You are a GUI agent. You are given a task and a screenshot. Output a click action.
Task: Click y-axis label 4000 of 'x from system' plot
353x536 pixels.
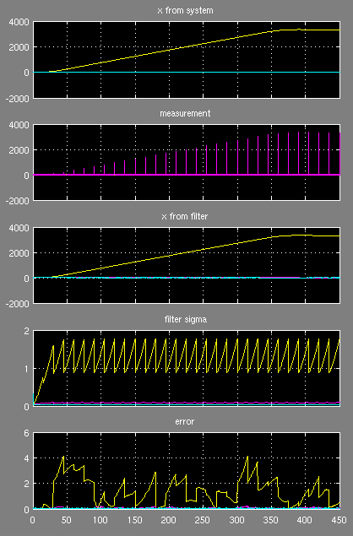(x=19, y=22)
